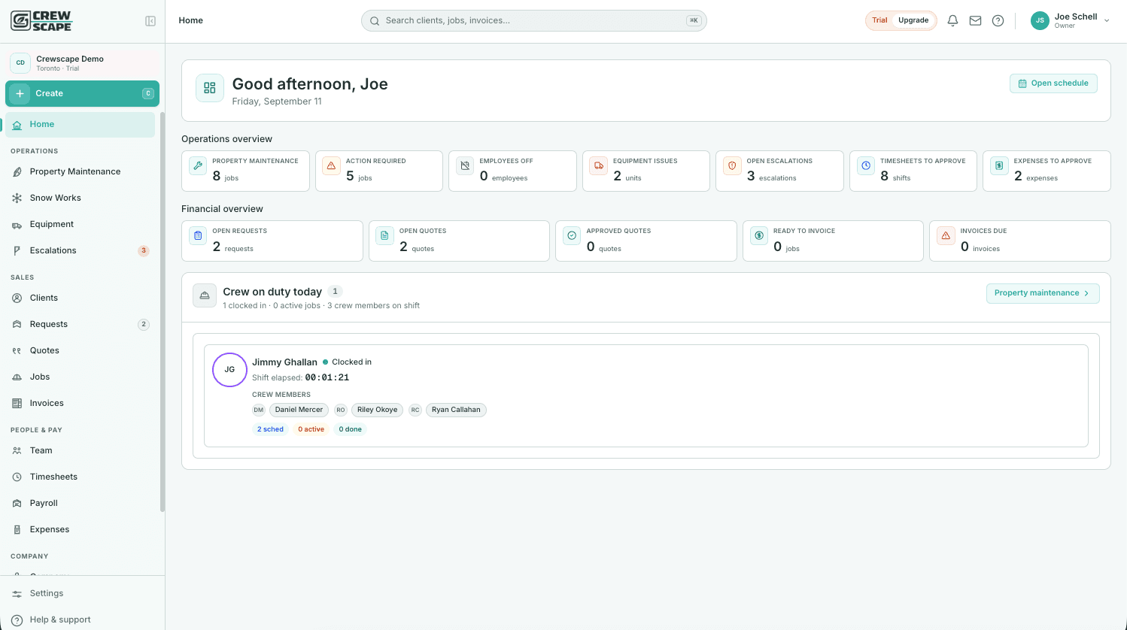
Task: Click the dashboard grid icon beside greeting
Action: pos(210,88)
